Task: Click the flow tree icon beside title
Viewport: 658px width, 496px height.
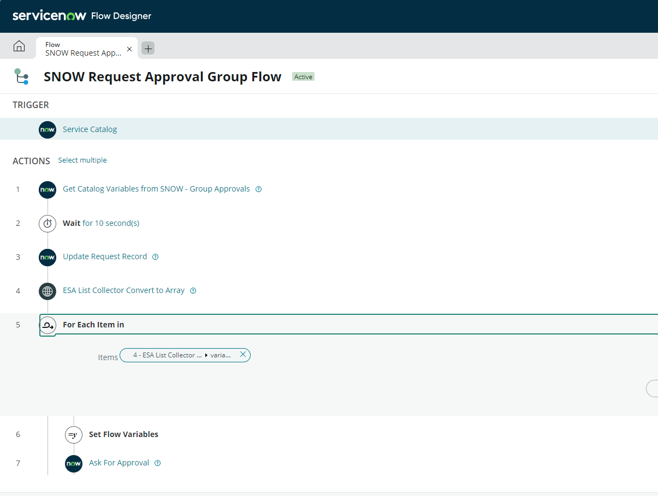Action: [x=21, y=76]
